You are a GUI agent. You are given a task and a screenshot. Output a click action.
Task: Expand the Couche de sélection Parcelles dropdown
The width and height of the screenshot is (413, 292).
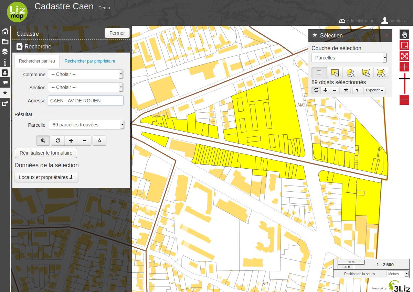[x=349, y=58]
